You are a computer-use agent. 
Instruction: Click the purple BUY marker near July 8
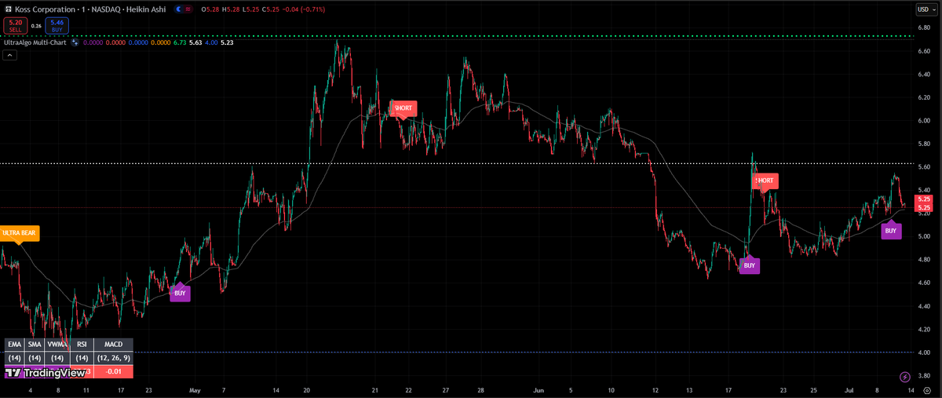coord(891,231)
